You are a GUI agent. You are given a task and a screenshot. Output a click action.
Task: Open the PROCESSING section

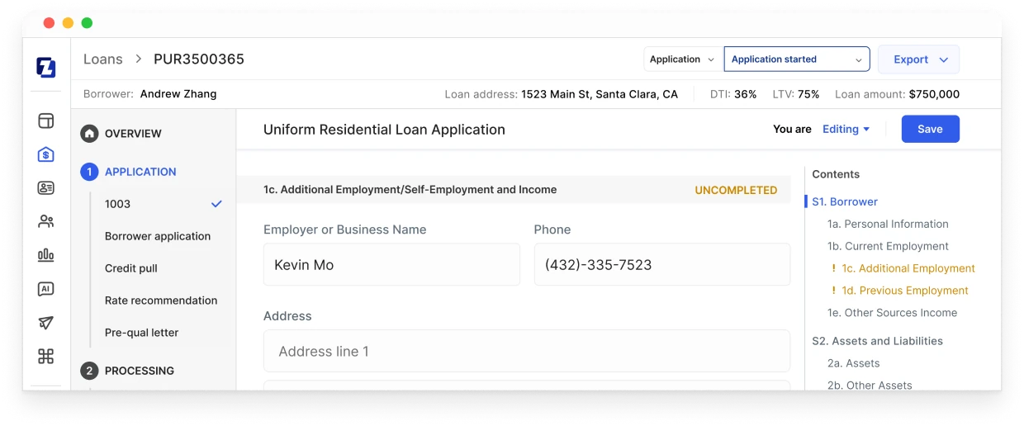[140, 371]
